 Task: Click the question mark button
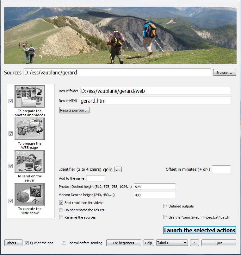click(195, 243)
